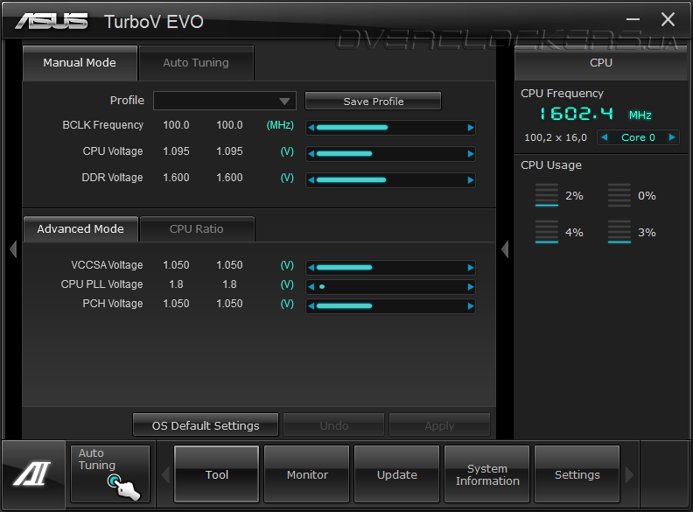Decrease VCCSA Voltage with left arrow
The width and height of the screenshot is (693, 512).
coord(311,268)
